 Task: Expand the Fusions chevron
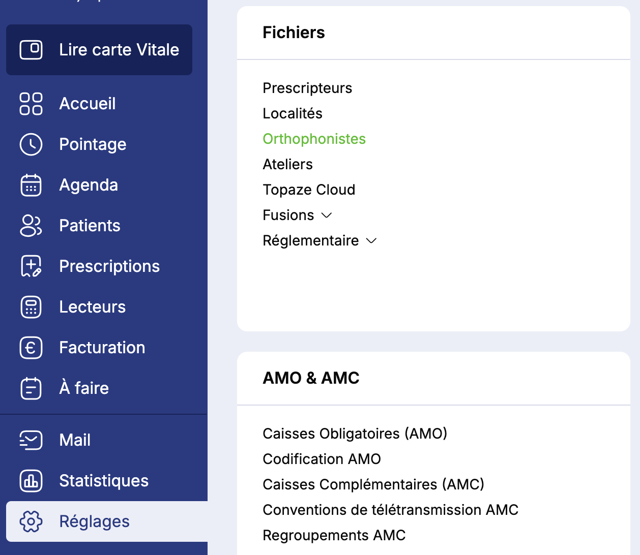(x=327, y=215)
